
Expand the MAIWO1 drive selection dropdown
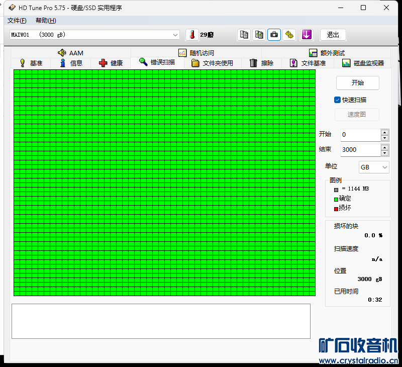pyautogui.click(x=175, y=35)
